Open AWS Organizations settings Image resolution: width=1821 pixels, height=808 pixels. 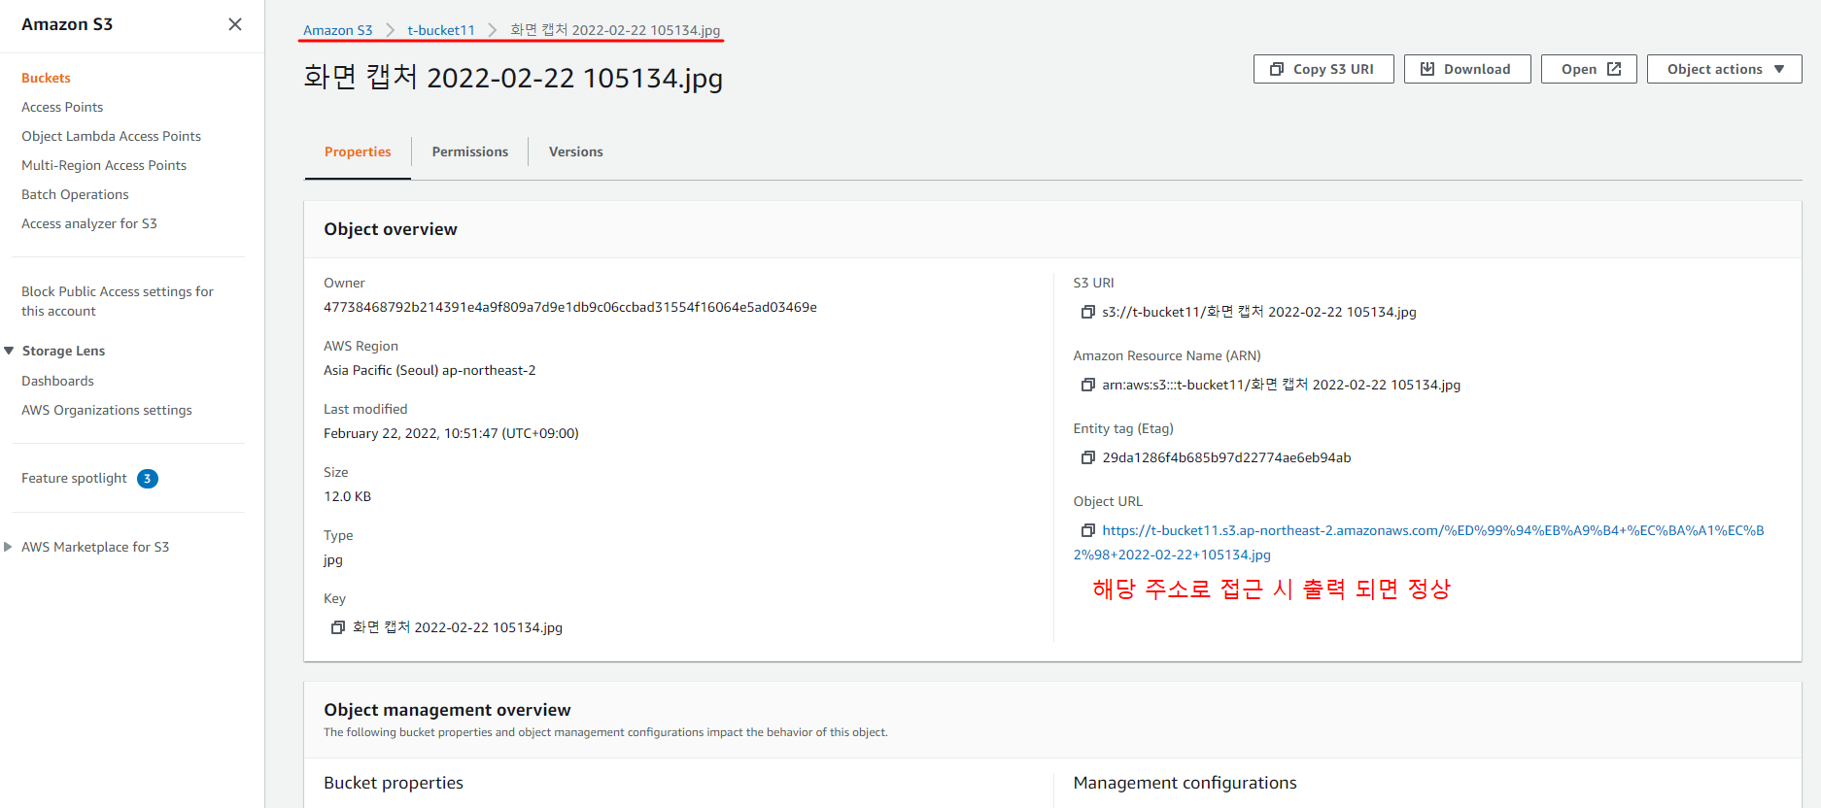(x=107, y=410)
